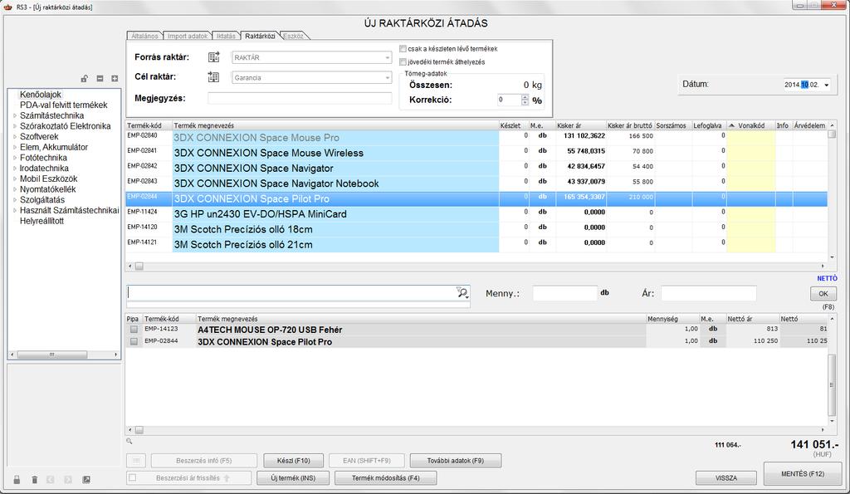Click the Kész! (F10) button
The width and height of the screenshot is (850, 494).
[x=293, y=461]
